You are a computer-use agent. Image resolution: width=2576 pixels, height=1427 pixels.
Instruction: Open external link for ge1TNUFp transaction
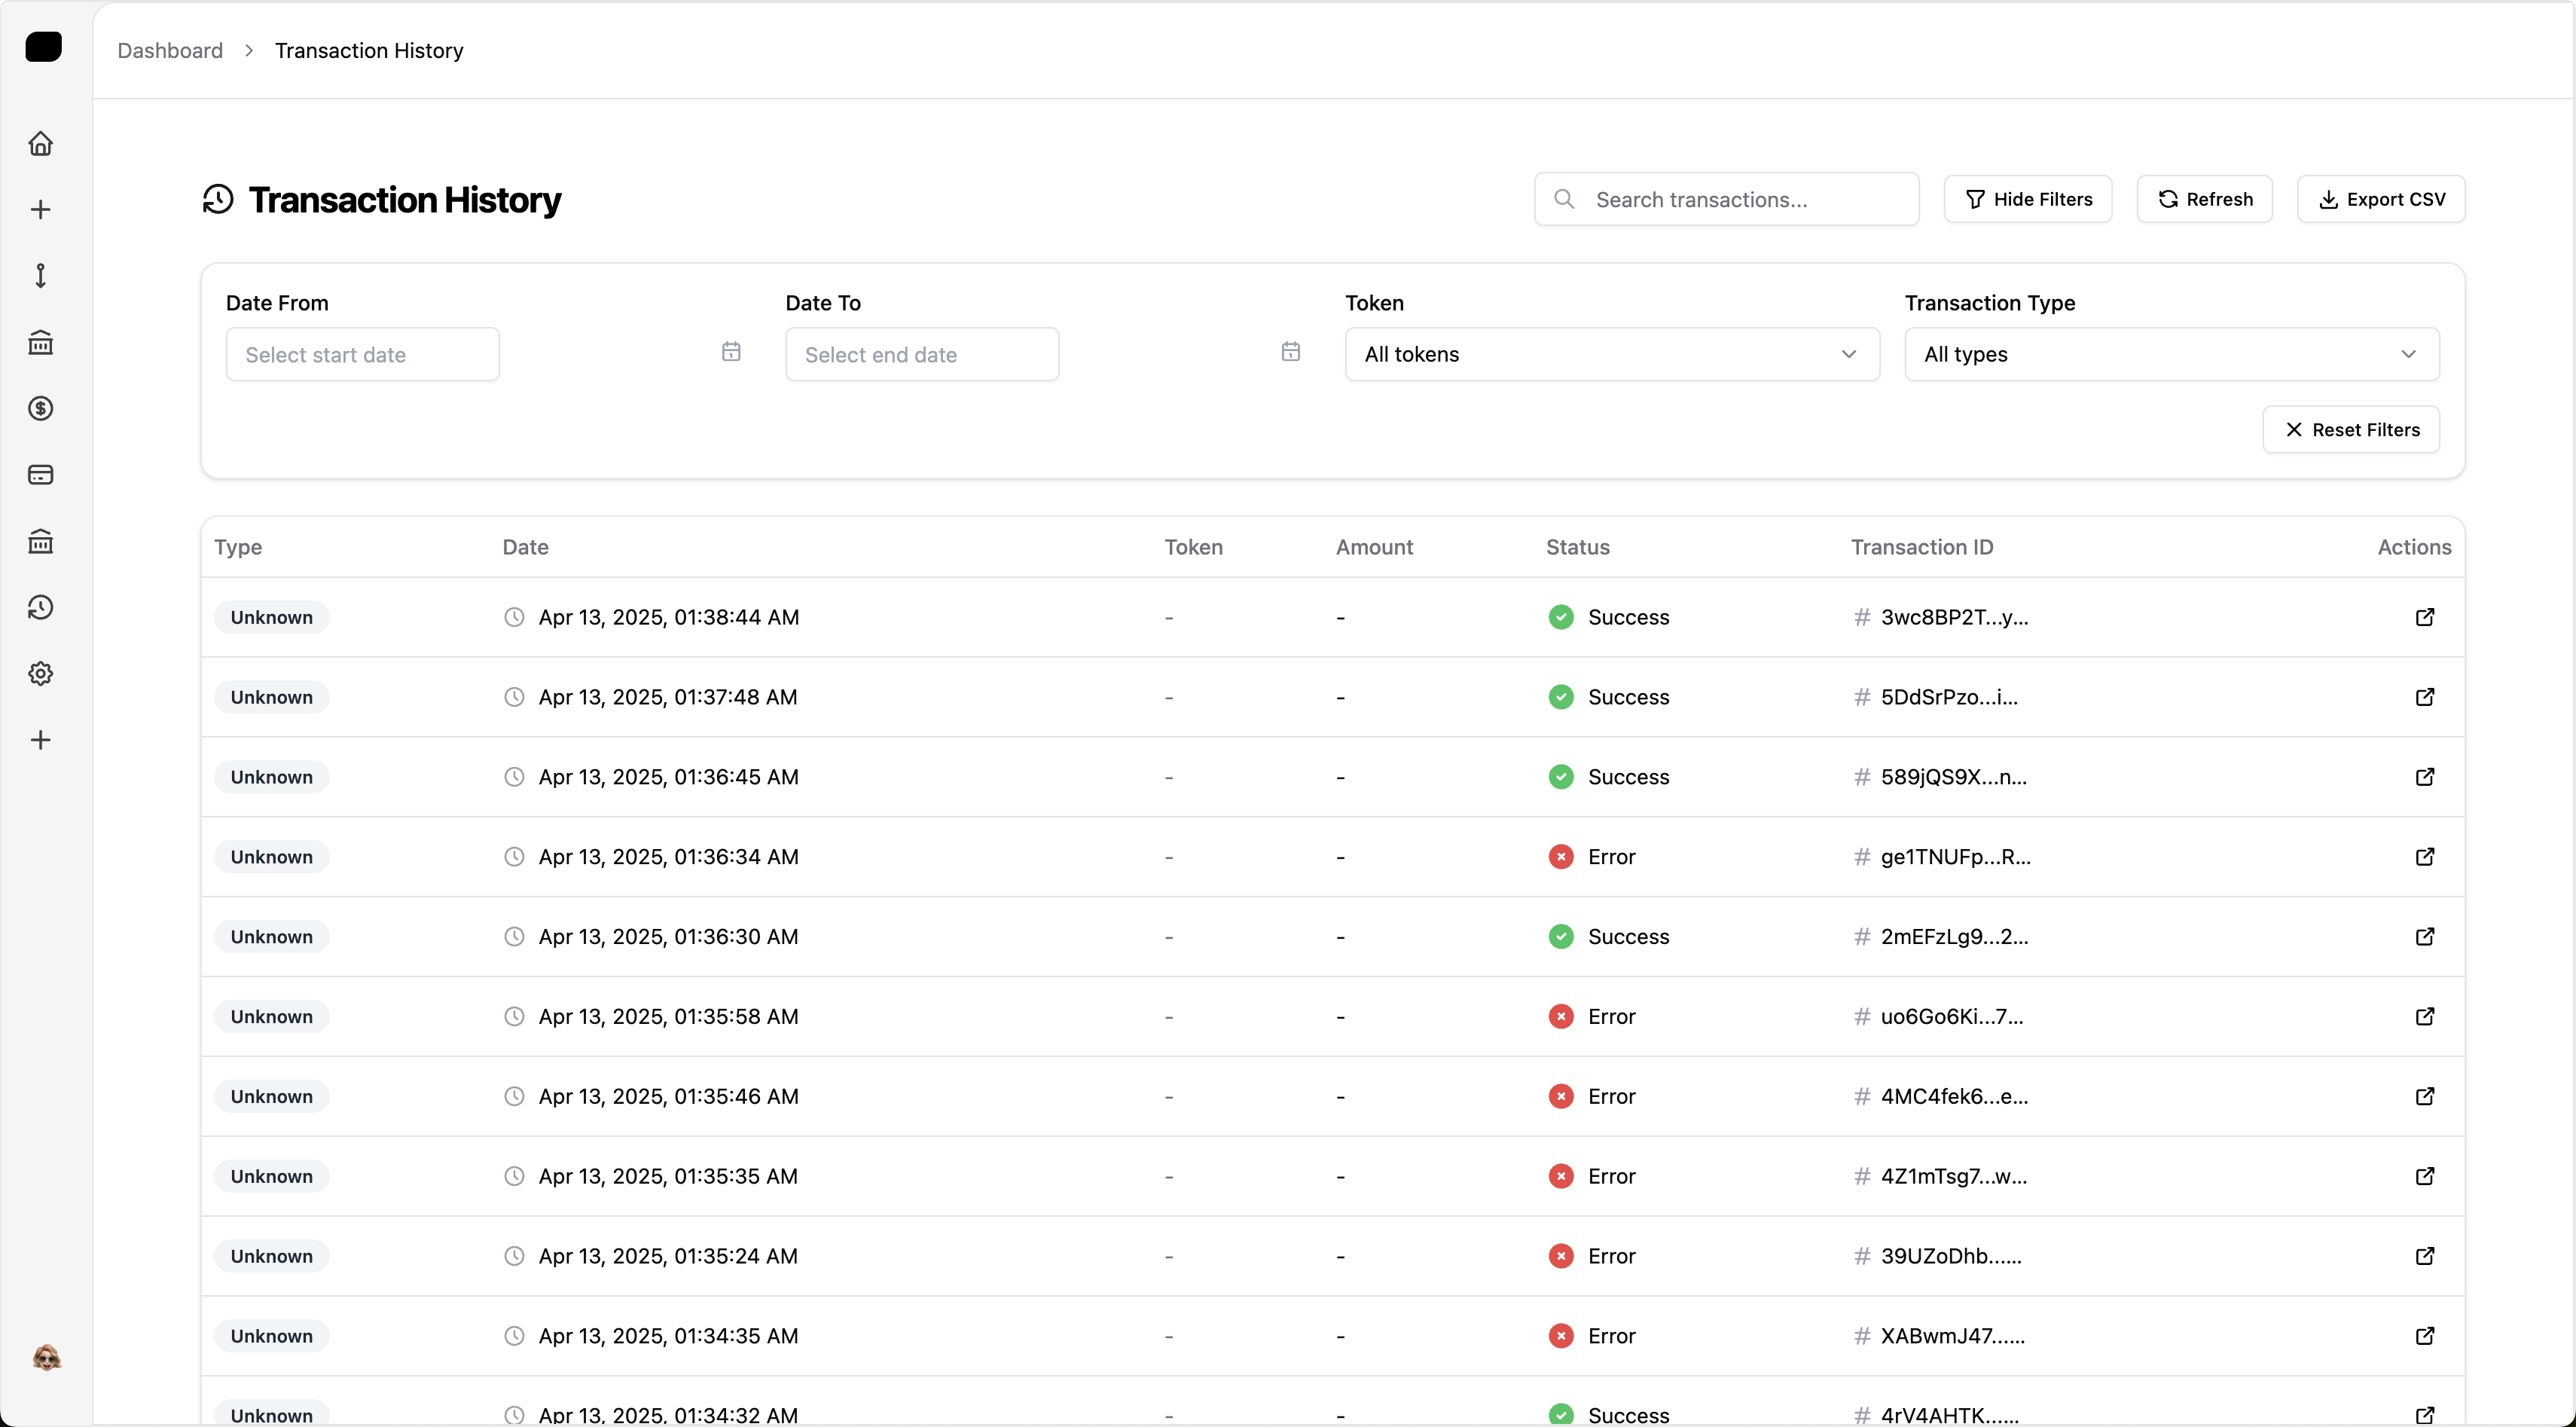2424,856
